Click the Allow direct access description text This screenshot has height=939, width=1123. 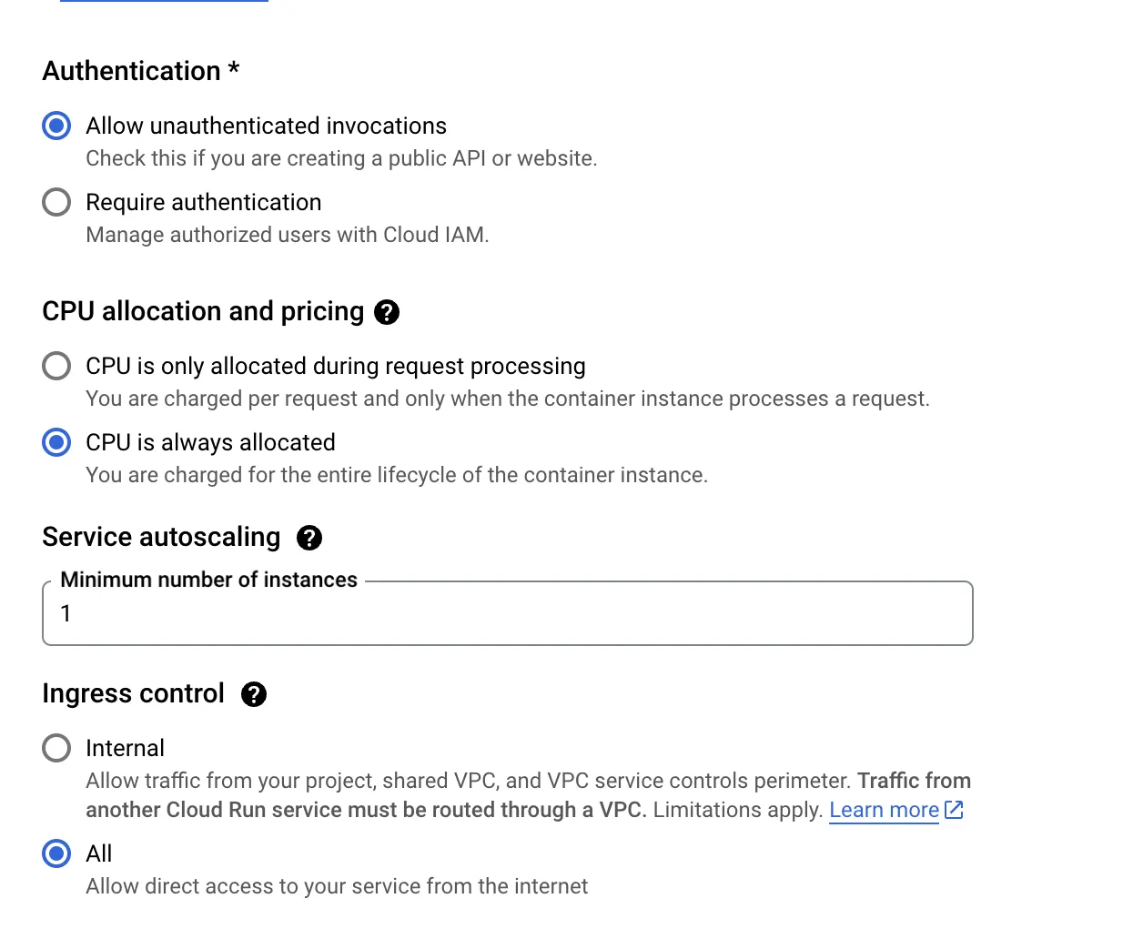click(337, 886)
